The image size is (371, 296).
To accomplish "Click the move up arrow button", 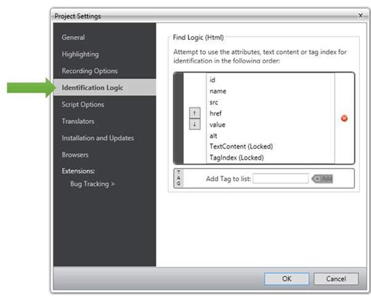I will [194, 113].
